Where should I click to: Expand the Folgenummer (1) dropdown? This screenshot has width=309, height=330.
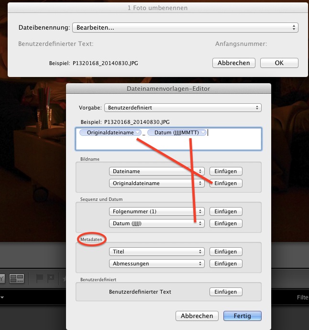156,211
